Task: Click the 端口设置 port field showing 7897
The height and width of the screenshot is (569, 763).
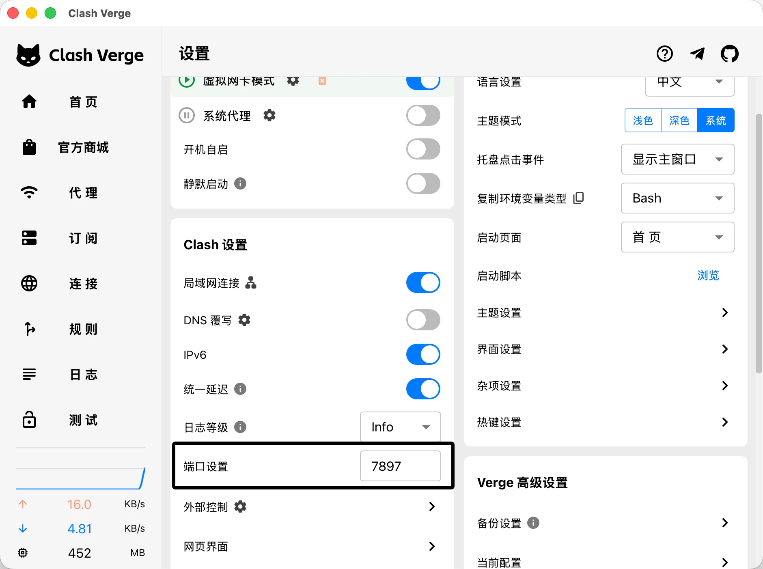Action: click(401, 466)
